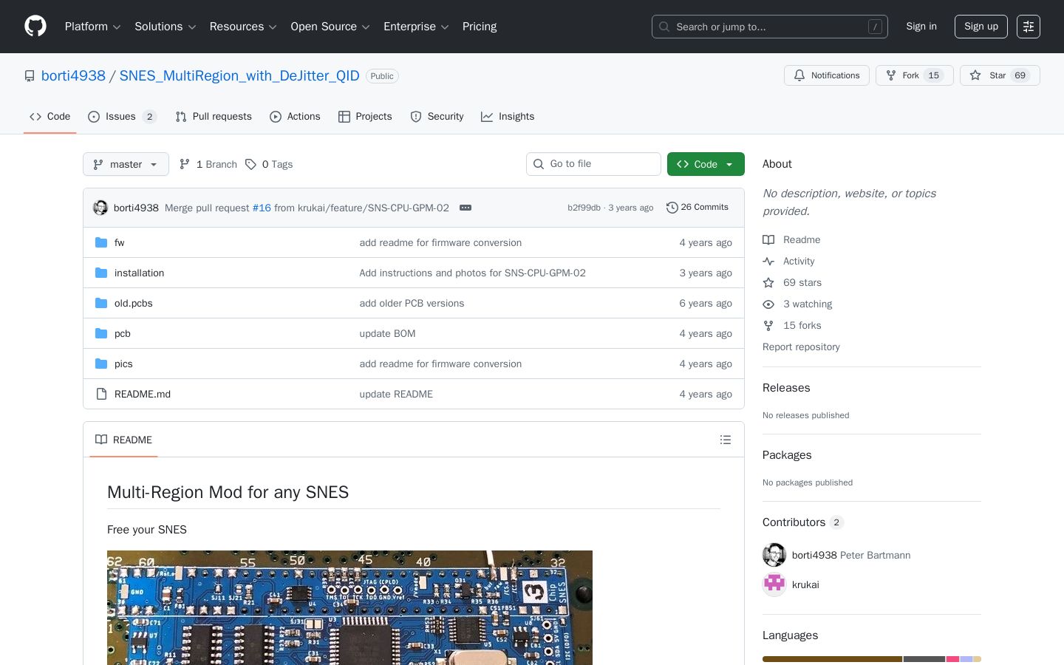Image resolution: width=1064 pixels, height=665 pixels.
Task: Open the fw folder
Action: tap(120, 242)
